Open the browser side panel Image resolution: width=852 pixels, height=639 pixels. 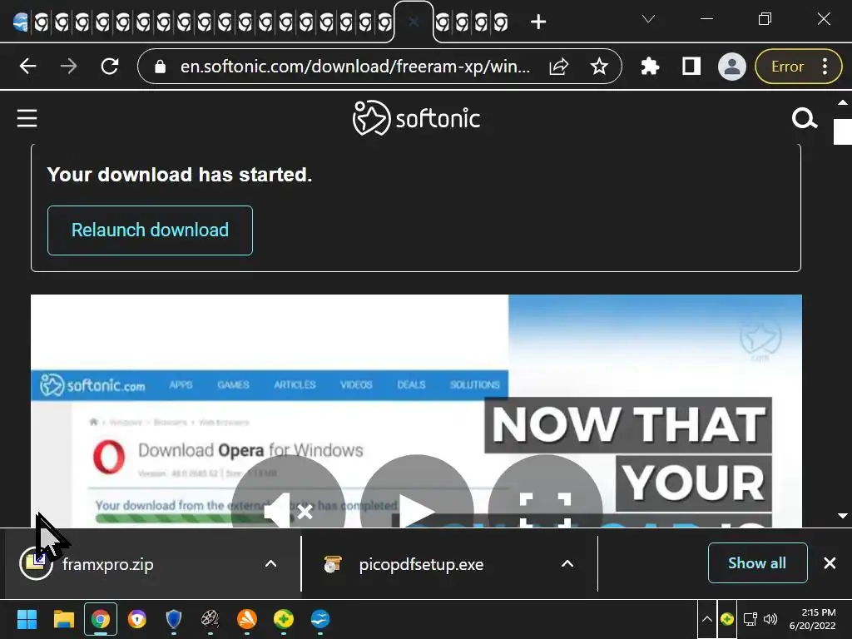point(691,67)
